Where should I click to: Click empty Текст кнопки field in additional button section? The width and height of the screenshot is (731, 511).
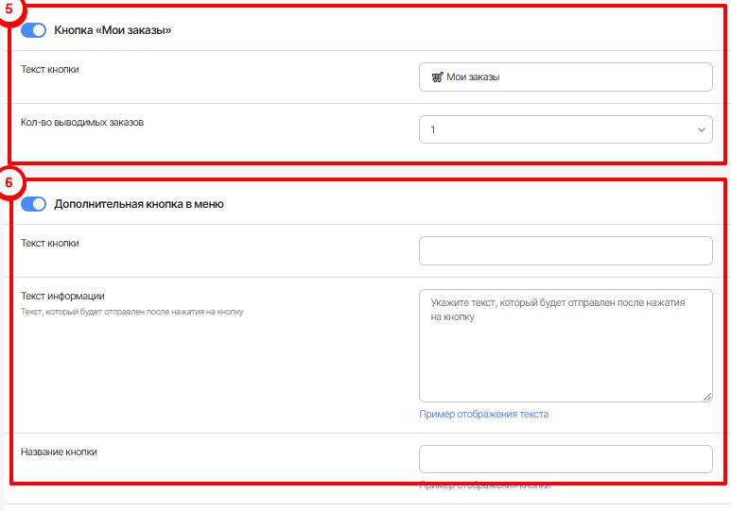(566, 251)
